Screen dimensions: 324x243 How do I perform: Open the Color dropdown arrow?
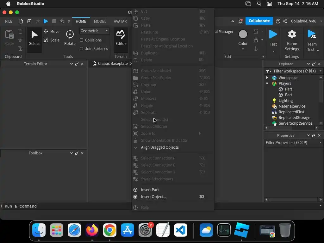pos(243,49)
